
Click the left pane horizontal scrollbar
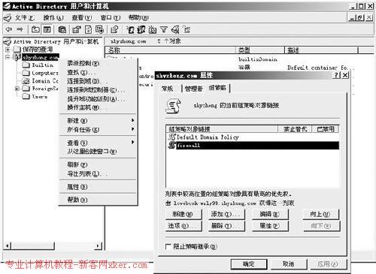pos(53,246)
